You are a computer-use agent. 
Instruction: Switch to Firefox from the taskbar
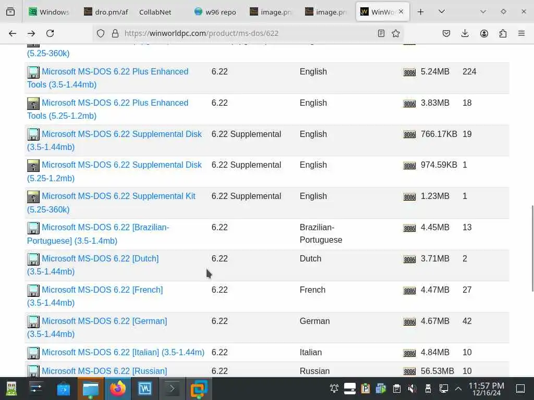[x=117, y=389]
